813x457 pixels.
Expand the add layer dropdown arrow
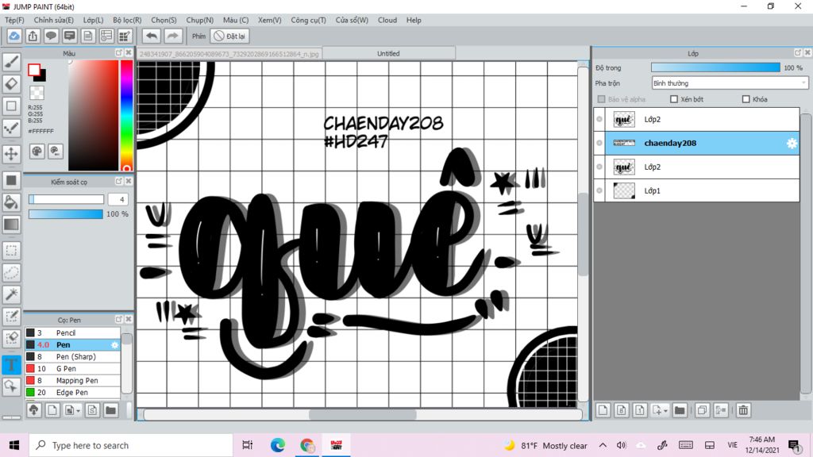click(665, 411)
